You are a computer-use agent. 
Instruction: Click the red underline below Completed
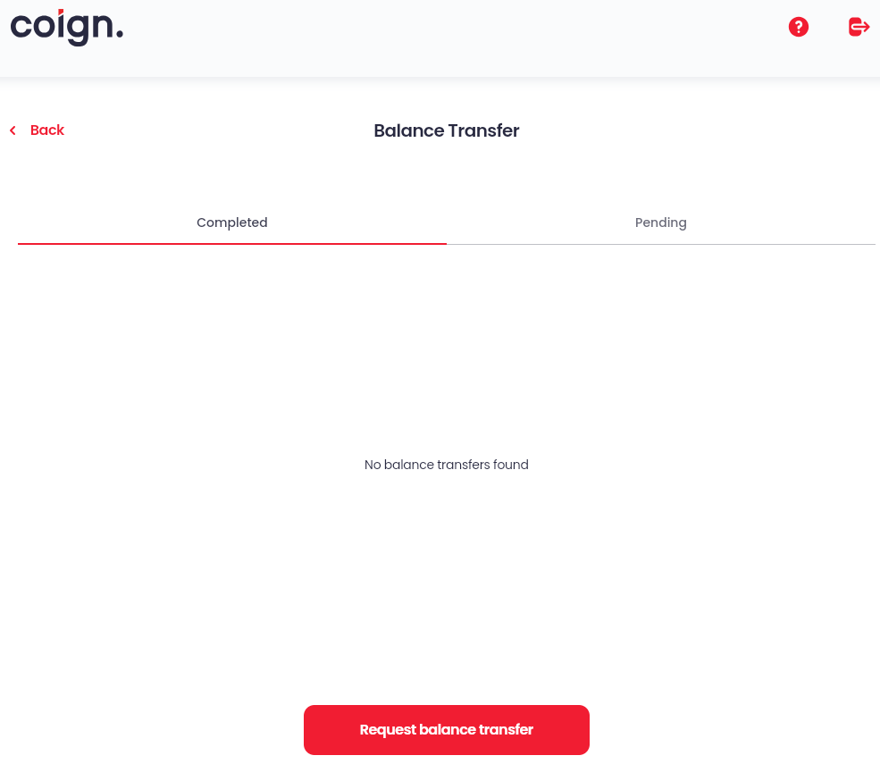click(231, 242)
